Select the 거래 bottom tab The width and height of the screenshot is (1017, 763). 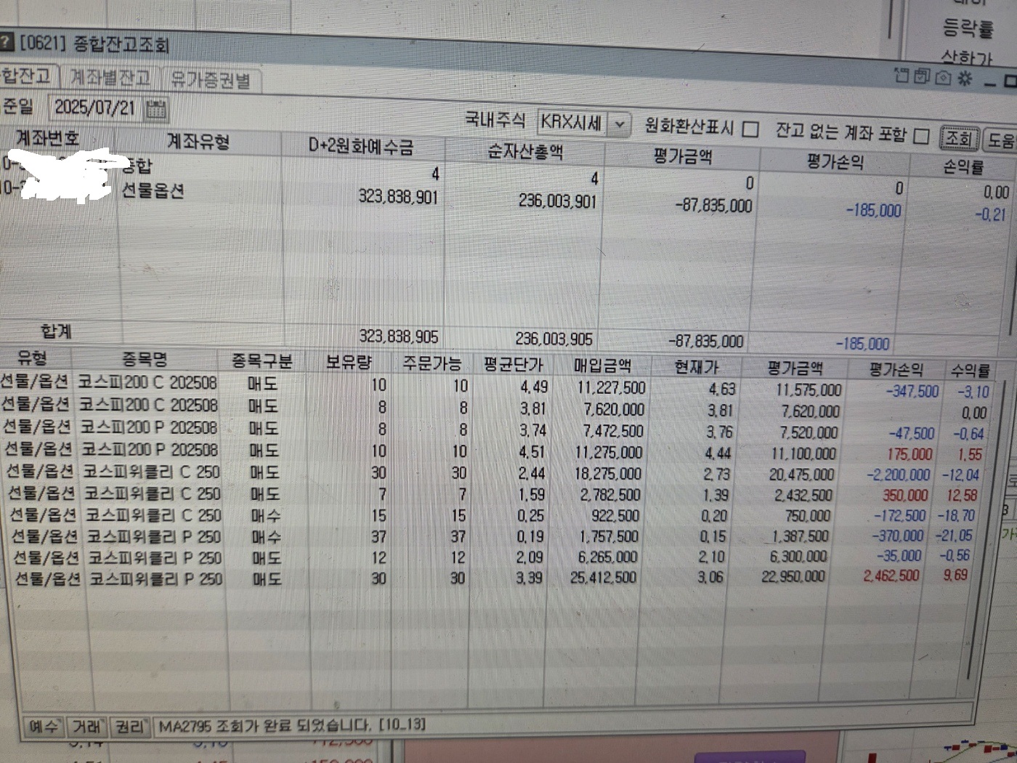87,726
